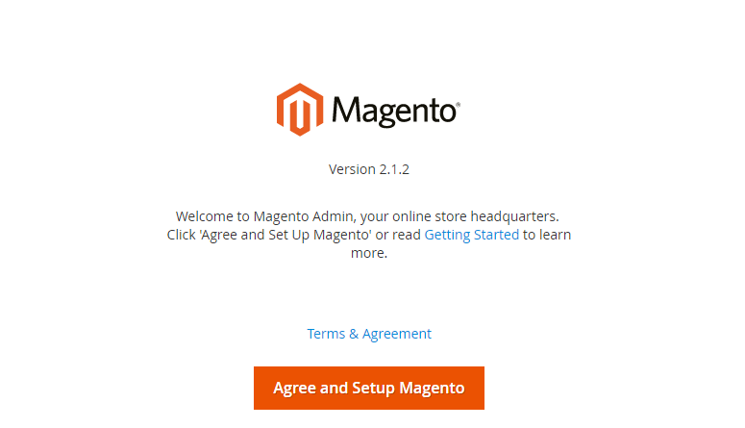Select the 'your online store' phrase
The height and width of the screenshot is (428, 745).
413,216
